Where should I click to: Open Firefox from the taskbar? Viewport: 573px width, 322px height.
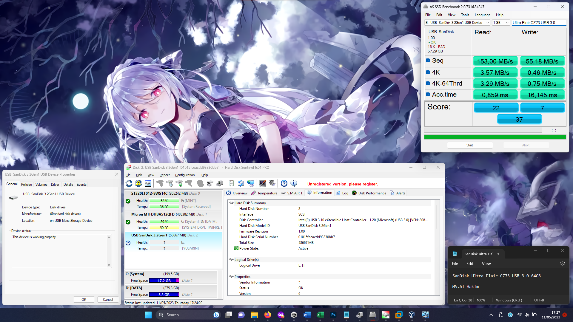pos(268,315)
